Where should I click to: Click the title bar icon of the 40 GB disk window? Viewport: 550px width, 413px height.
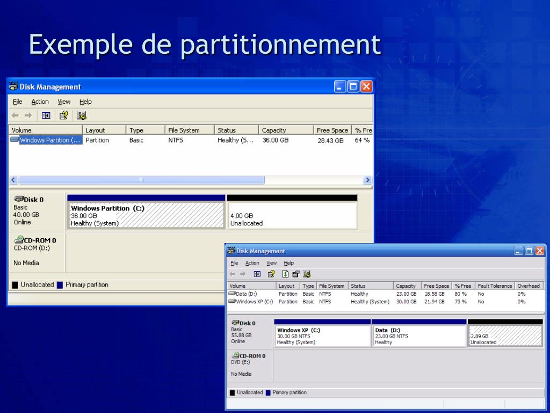coord(13,86)
